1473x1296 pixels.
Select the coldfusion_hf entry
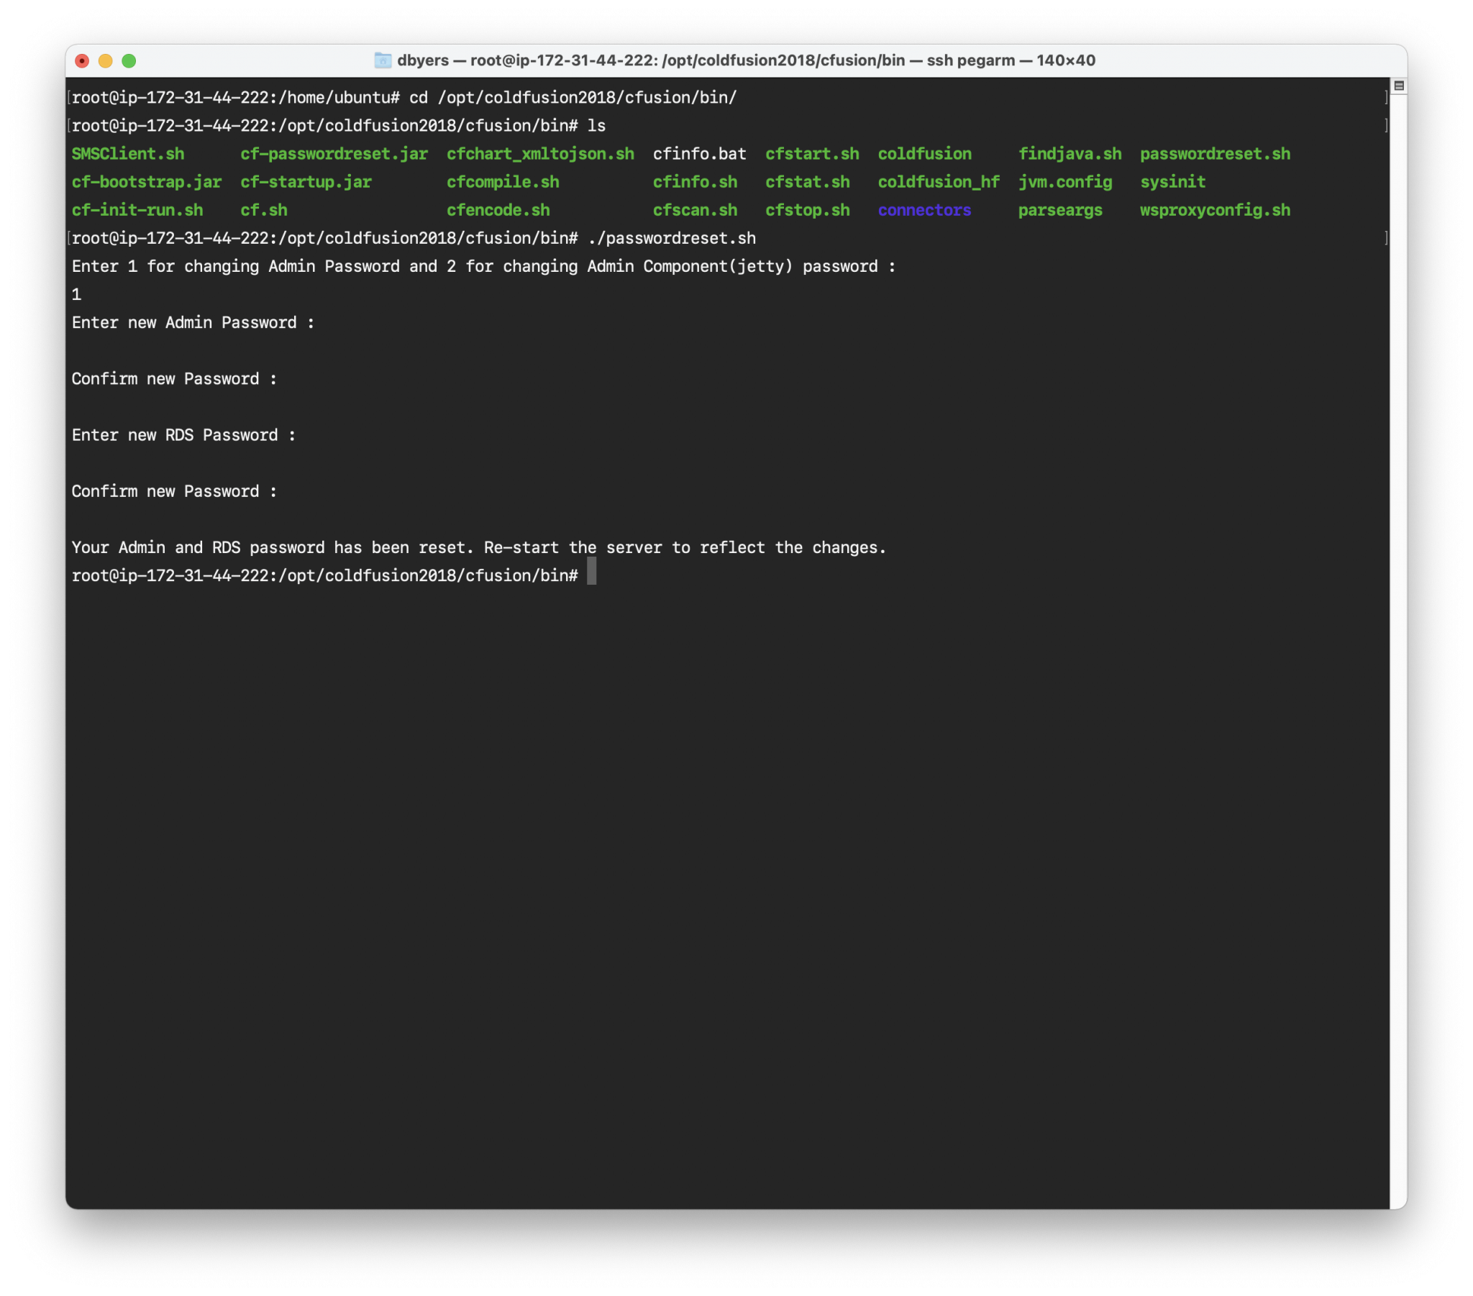(938, 182)
